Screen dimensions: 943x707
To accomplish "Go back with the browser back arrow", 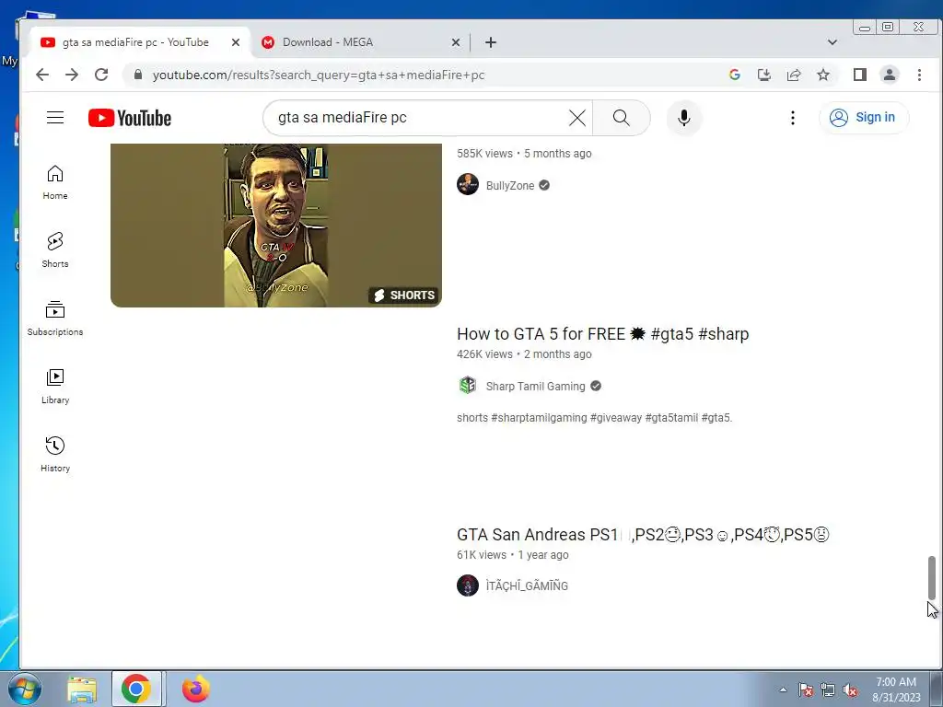I will 42,75.
